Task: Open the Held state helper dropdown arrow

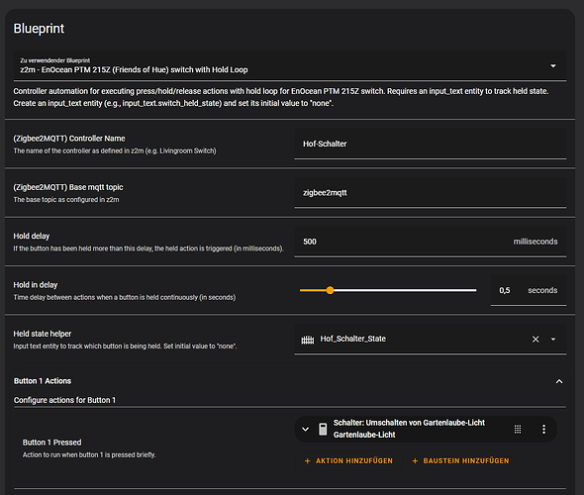Action: pyautogui.click(x=553, y=339)
